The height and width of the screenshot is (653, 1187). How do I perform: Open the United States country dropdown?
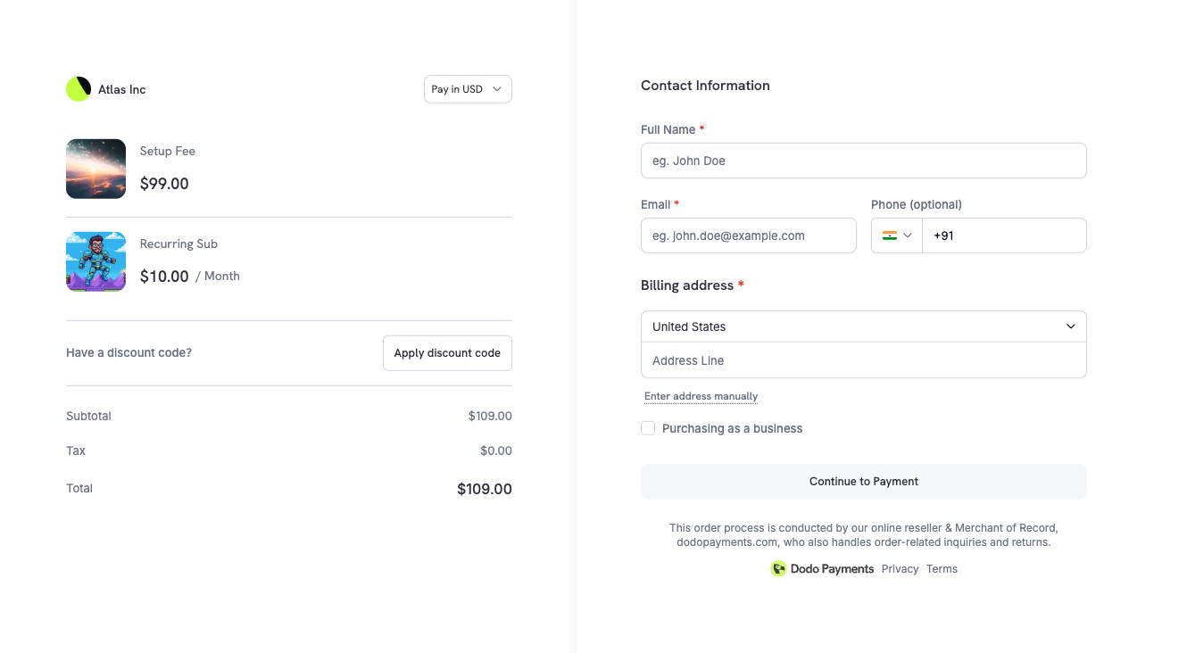(863, 326)
